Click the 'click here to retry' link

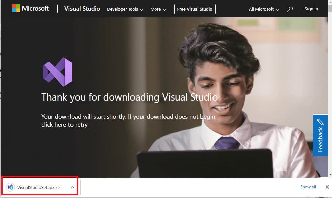(x=64, y=125)
